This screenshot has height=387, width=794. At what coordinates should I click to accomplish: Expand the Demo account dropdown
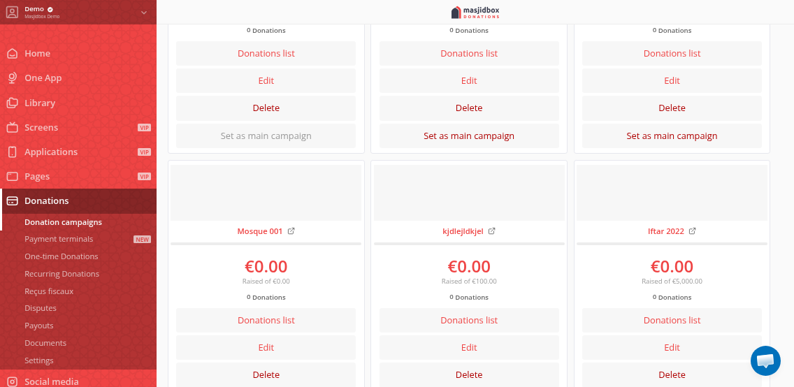[144, 12]
